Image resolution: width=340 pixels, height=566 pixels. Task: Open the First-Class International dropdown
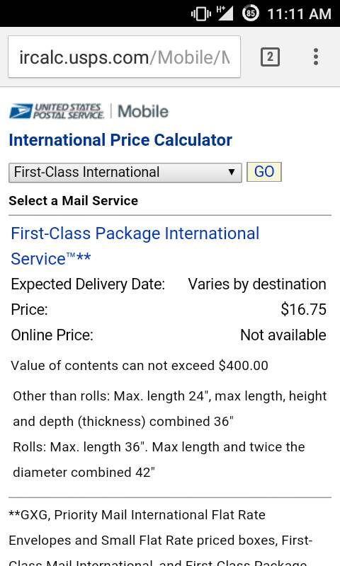pos(125,172)
